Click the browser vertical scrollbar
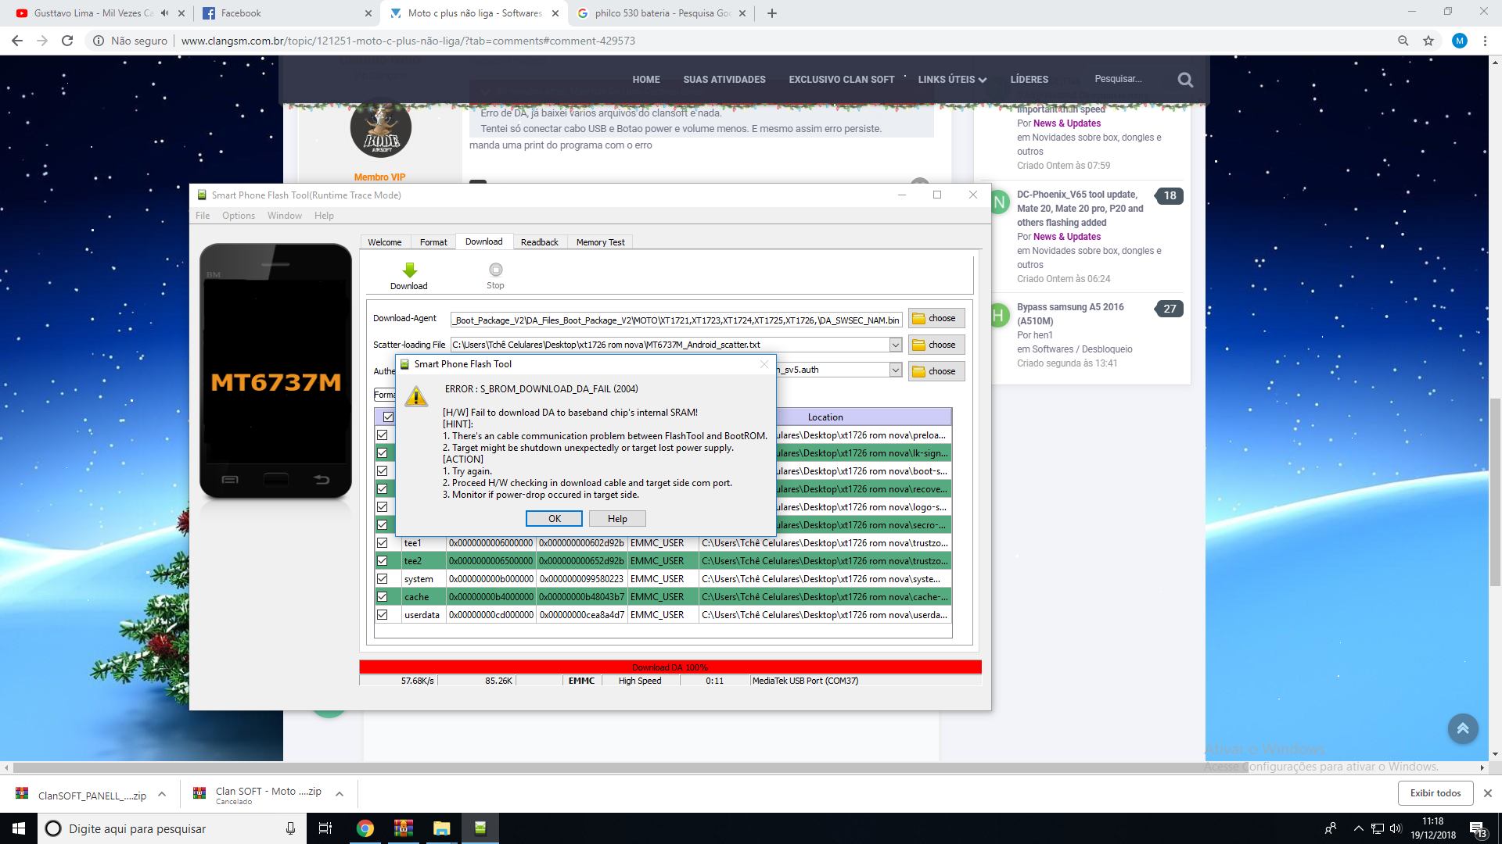1502x844 pixels. coord(1495,492)
